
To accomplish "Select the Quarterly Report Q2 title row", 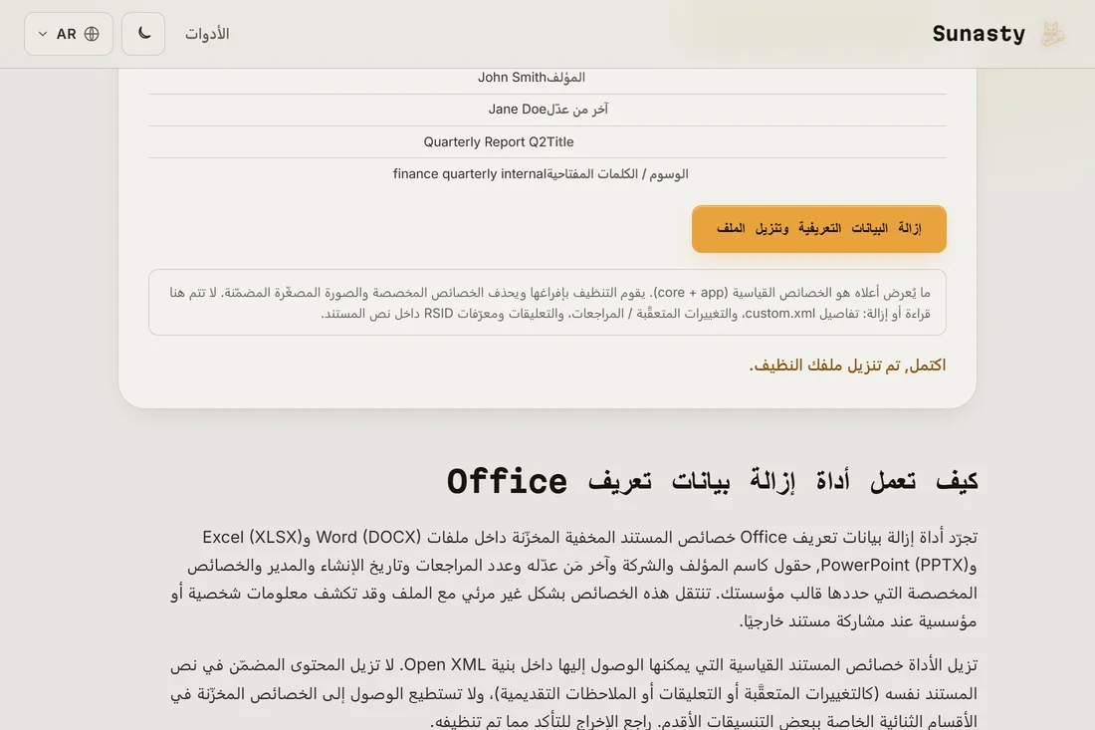I will coord(547,141).
